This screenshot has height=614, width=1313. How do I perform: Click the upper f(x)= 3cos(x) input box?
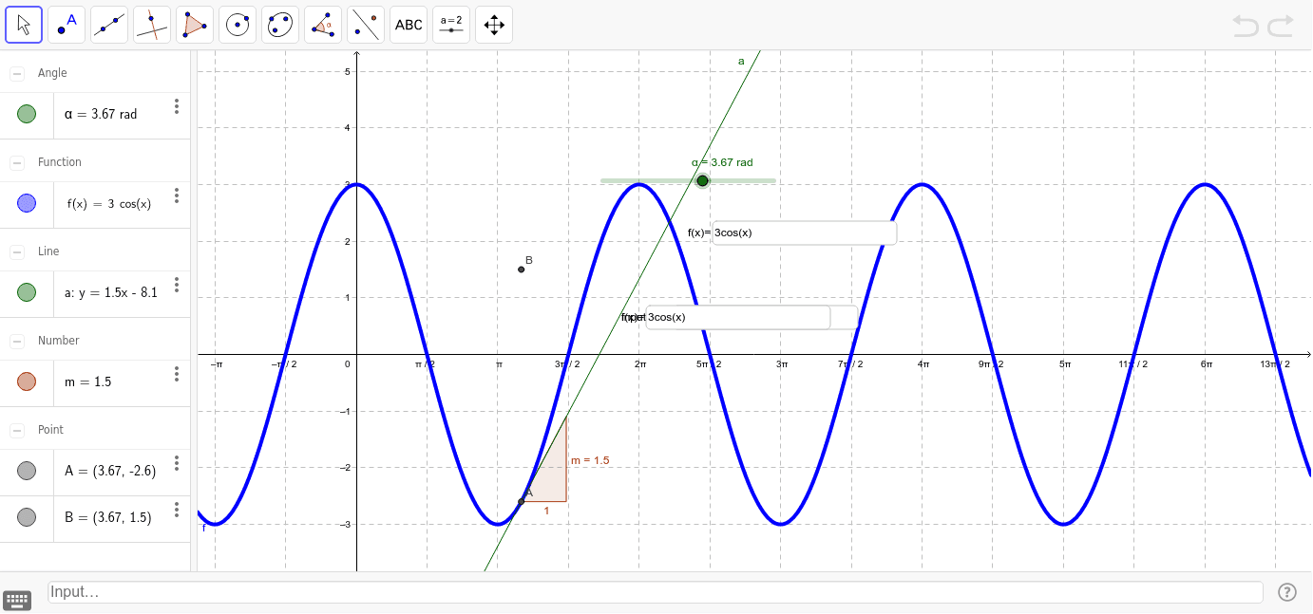(804, 233)
